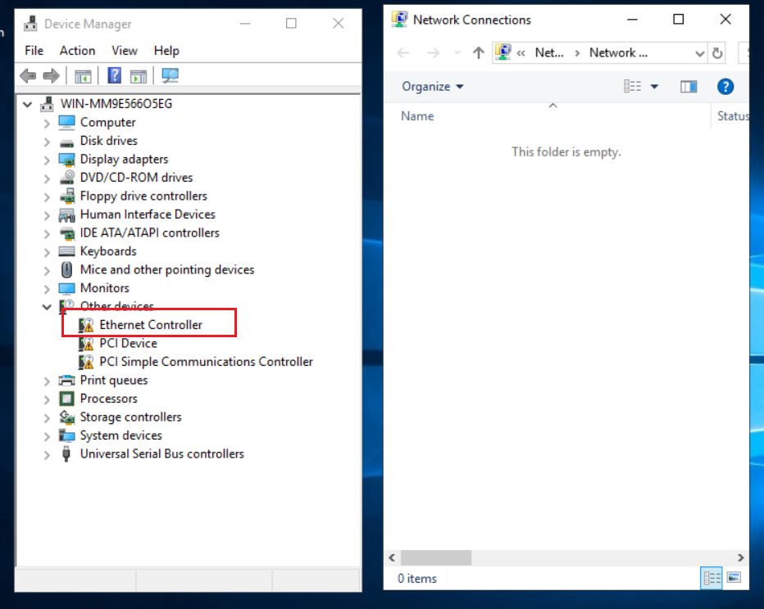The image size is (764, 609).
Task: Select details view toggle in the status bar
Action: [711, 578]
